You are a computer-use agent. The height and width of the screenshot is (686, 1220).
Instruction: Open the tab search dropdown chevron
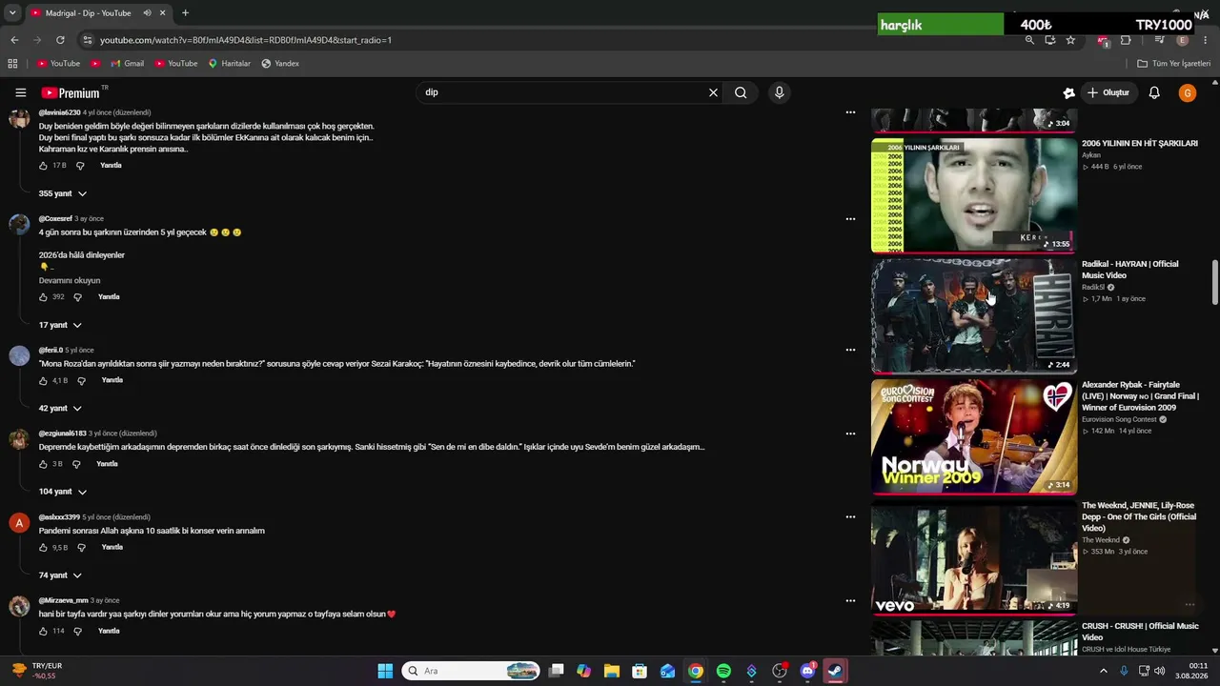pos(12,13)
